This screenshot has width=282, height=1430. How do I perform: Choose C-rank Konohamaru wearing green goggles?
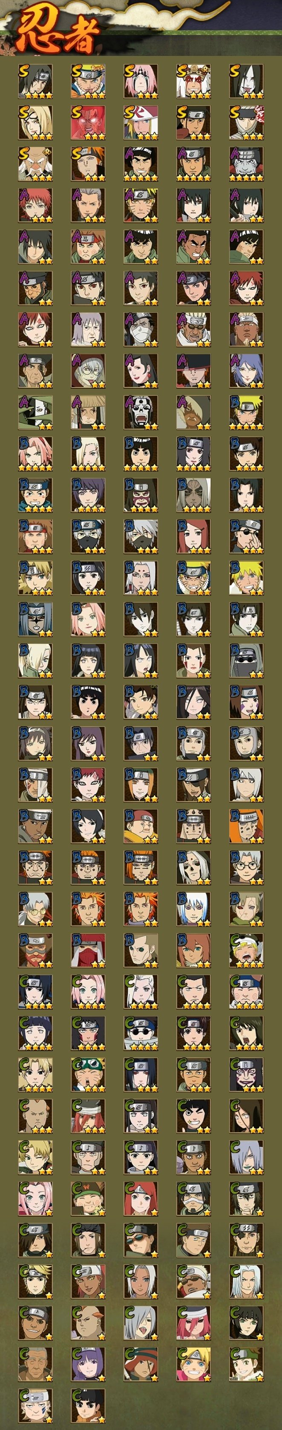(88, 1075)
